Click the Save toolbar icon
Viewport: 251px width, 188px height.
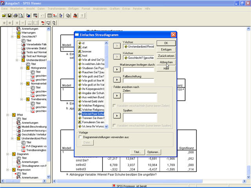(x=10, y=15)
